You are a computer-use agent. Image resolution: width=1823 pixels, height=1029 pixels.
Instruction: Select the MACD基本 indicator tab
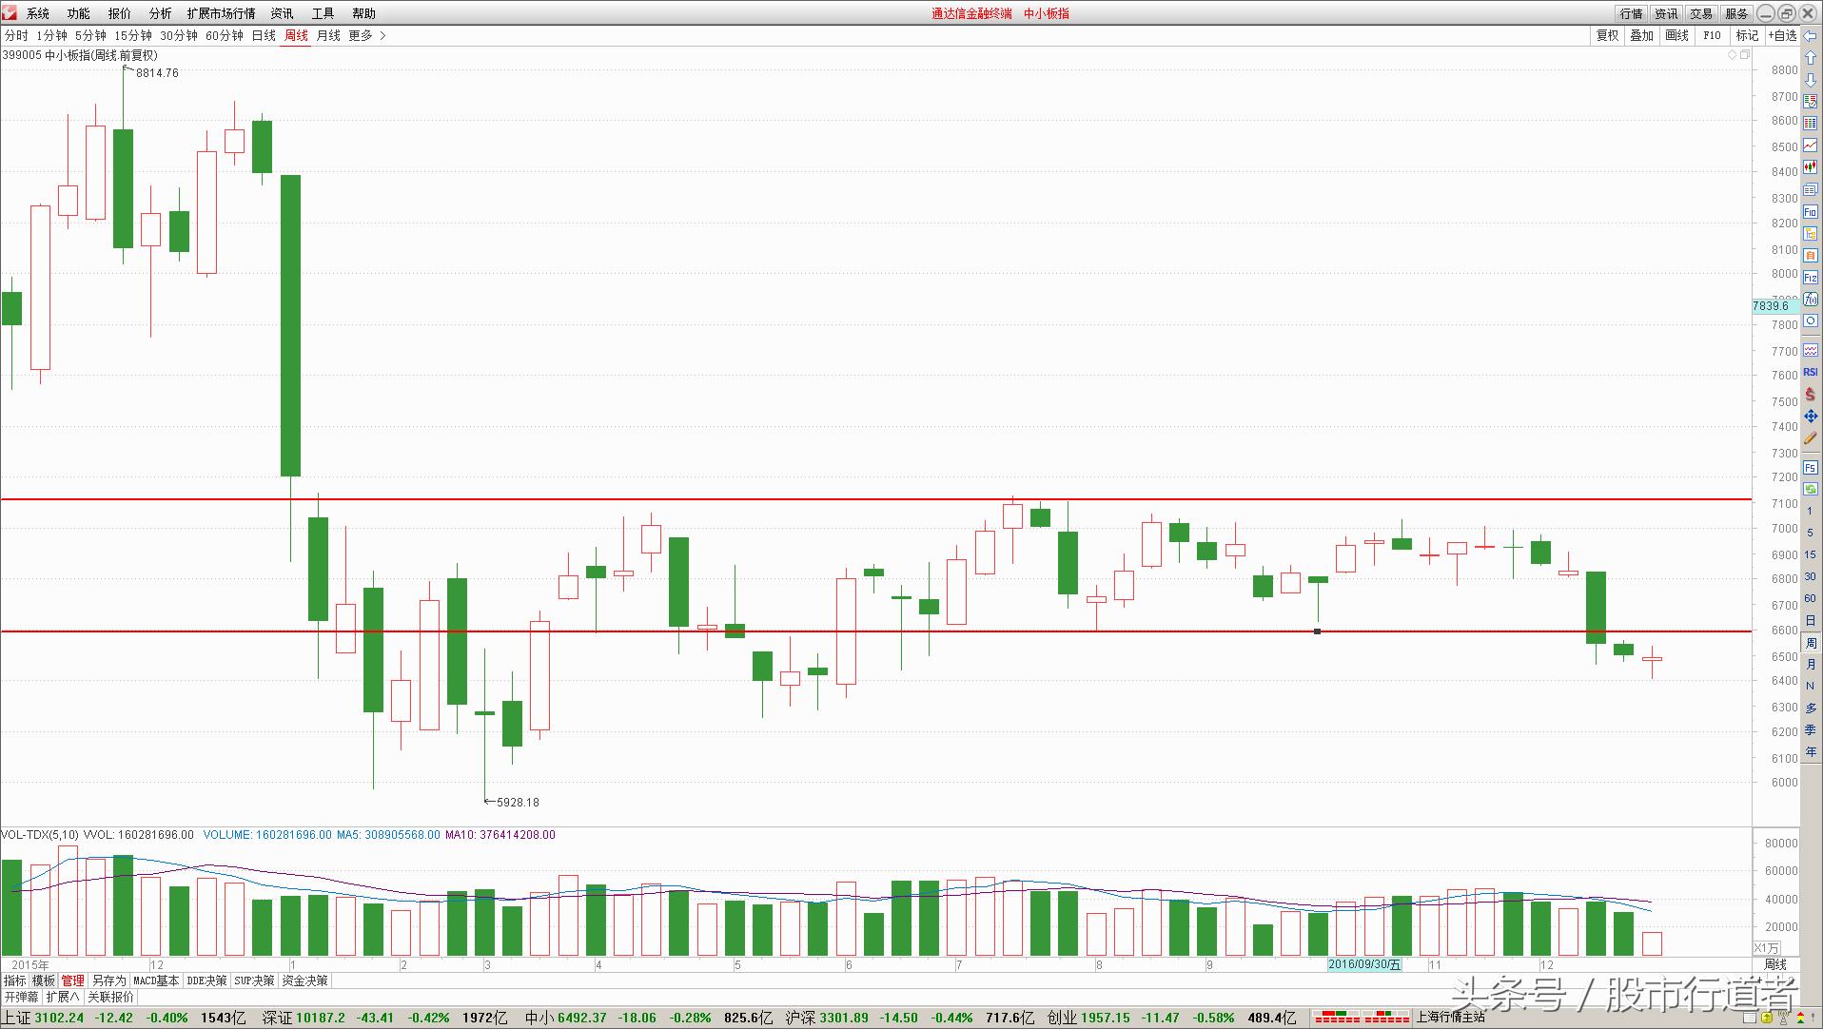click(156, 980)
